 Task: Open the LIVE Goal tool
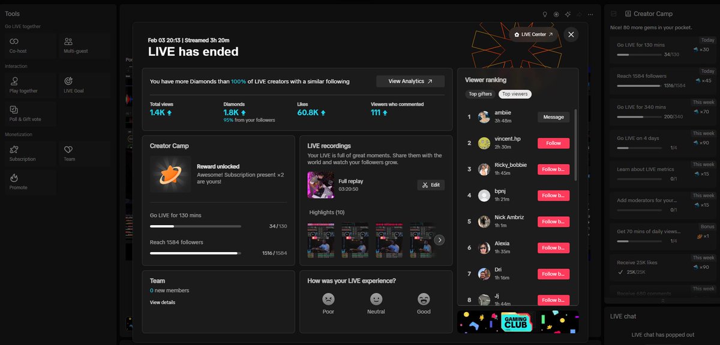pos(84,84)
